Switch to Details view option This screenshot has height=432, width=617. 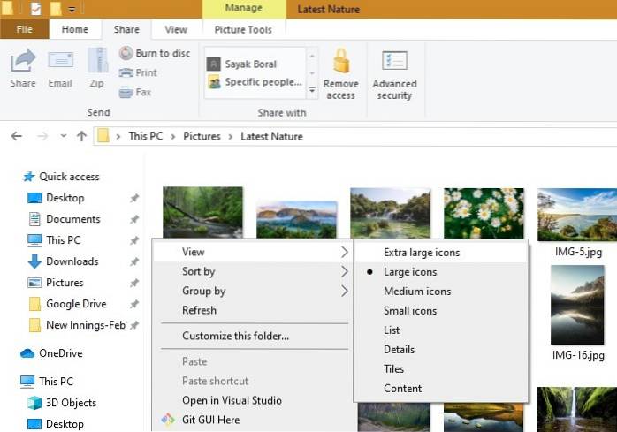click(399, 350)
